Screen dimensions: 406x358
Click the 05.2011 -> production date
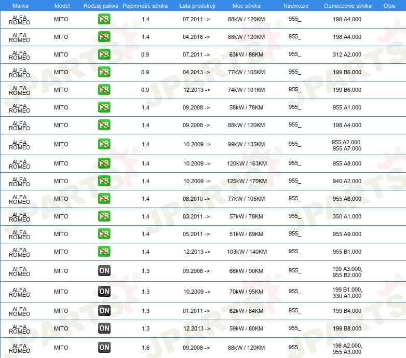point(196,234)
